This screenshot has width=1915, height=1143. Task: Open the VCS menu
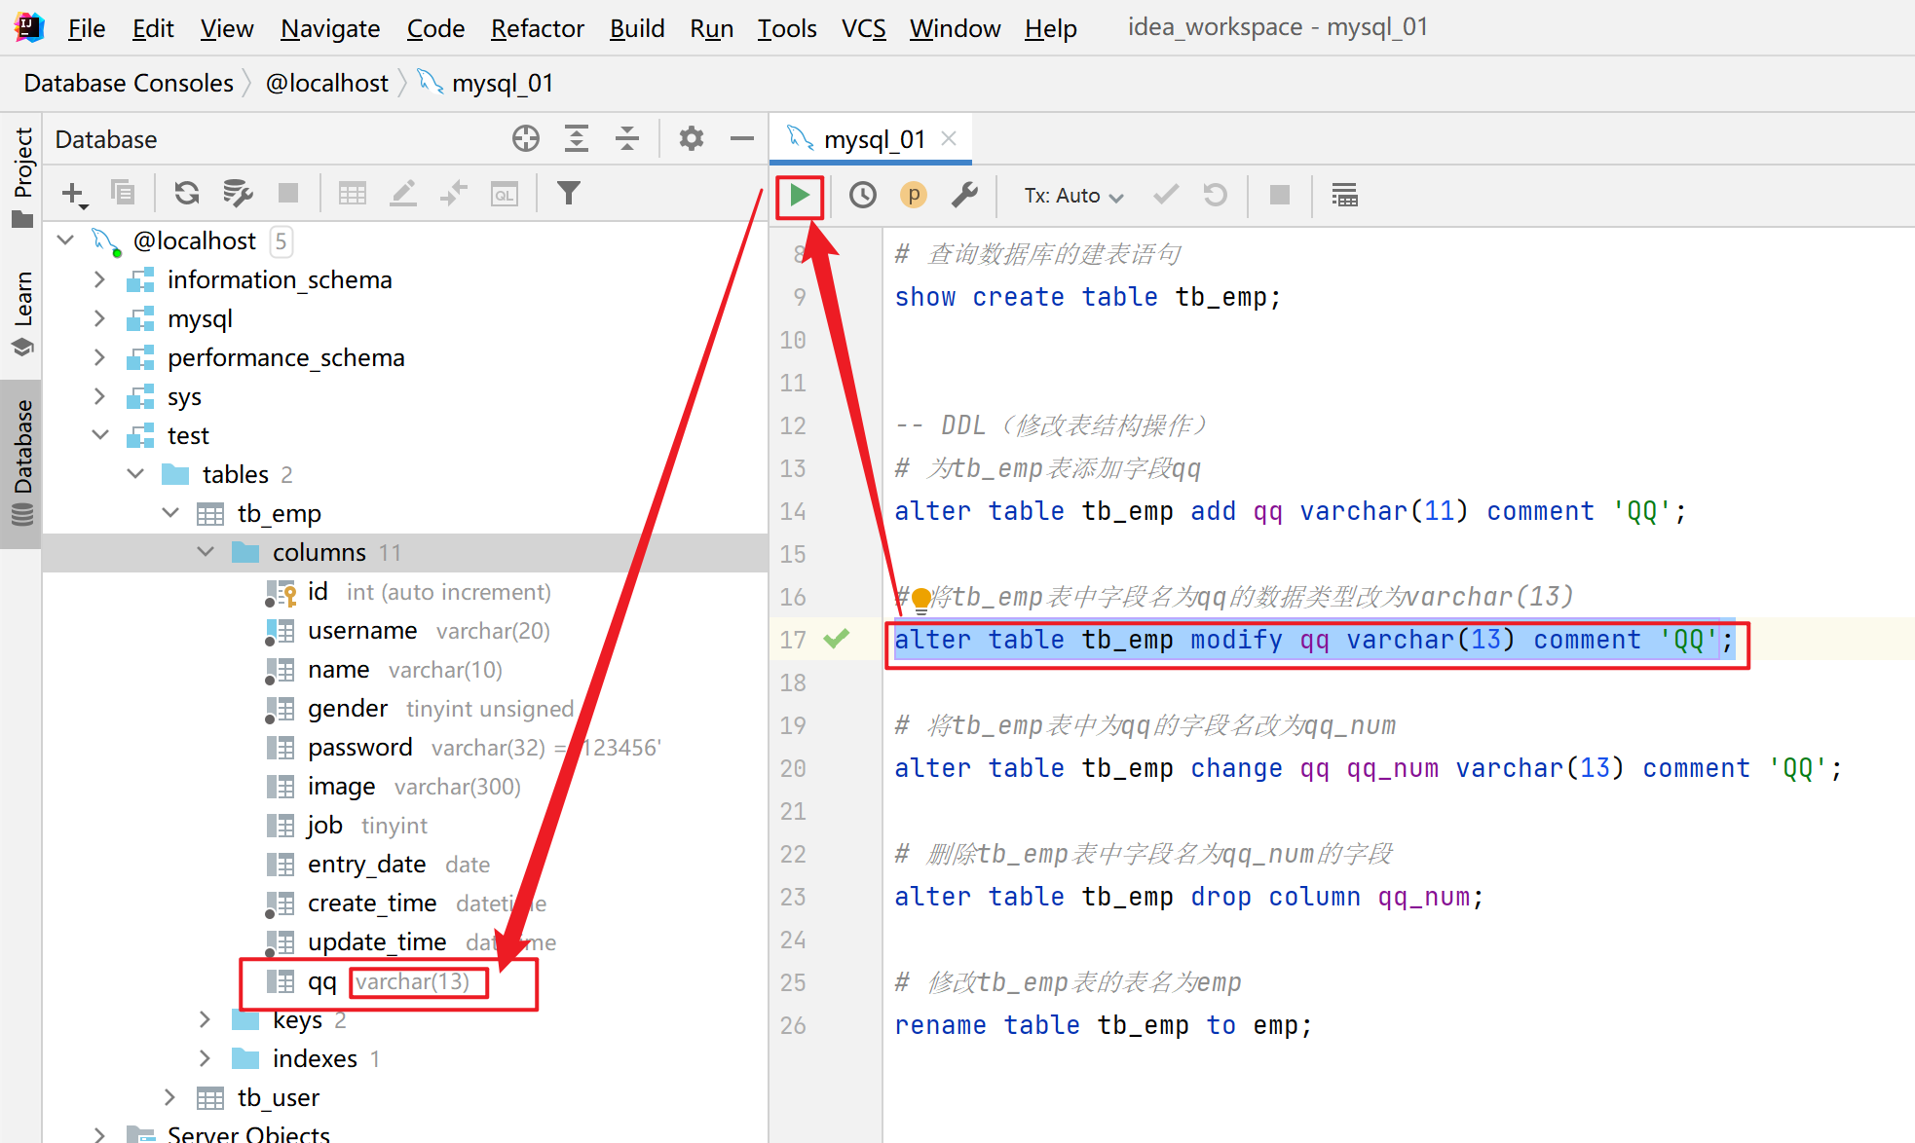[x=864, y=28]
